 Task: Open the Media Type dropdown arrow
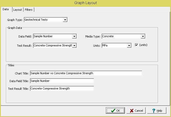click(x=143, y=36)
